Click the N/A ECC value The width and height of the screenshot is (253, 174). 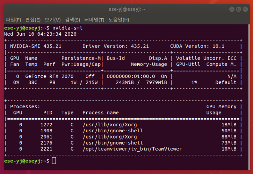click(x=232, y=76)
